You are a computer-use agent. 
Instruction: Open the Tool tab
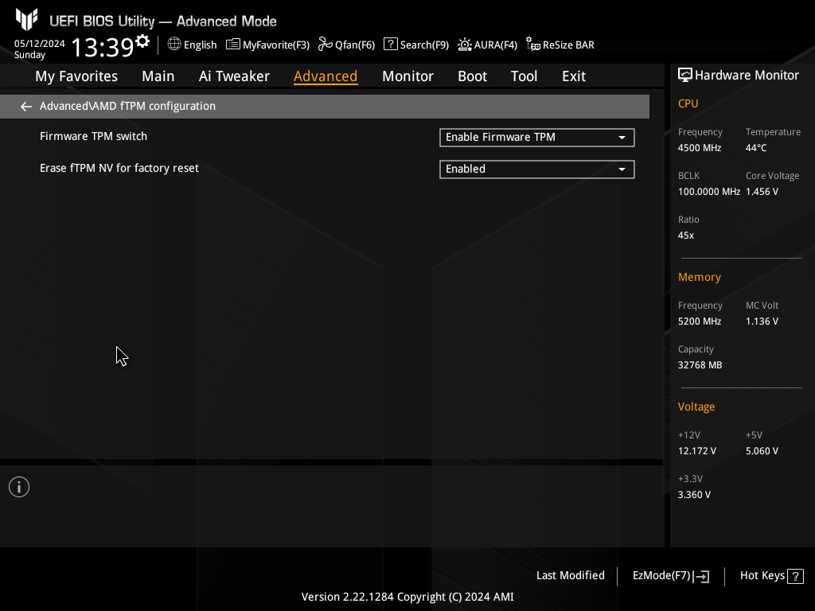click(524, 76)
